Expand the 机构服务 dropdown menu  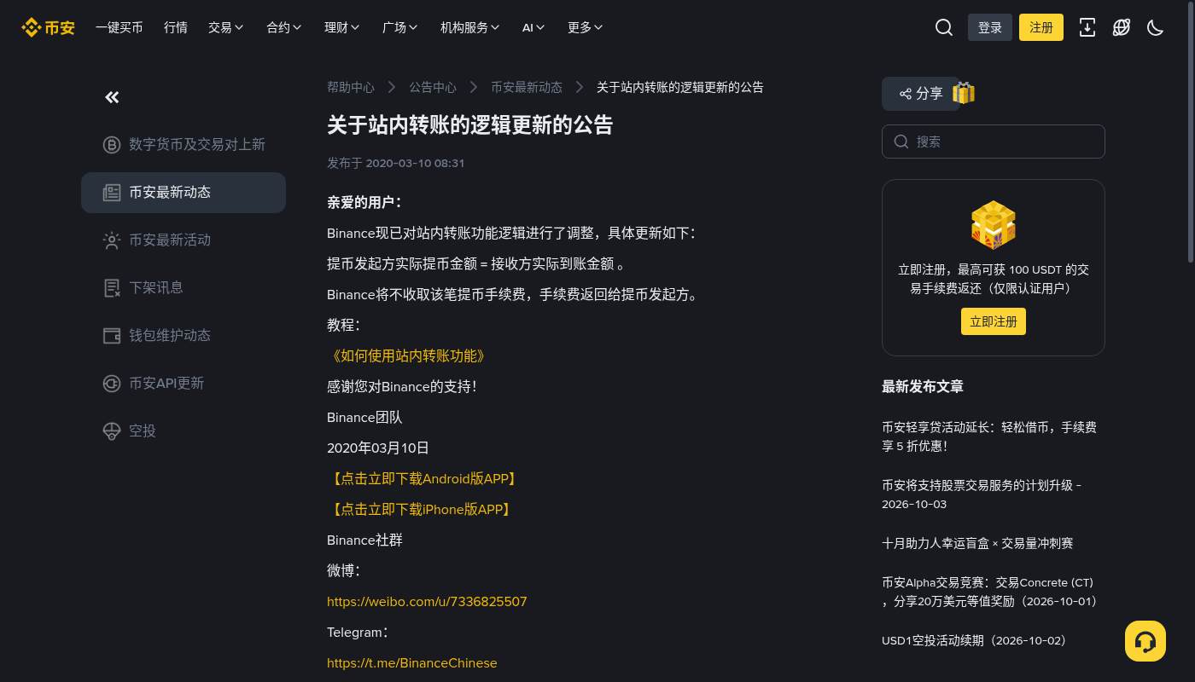pyautogui.click(x=470, y=27)
